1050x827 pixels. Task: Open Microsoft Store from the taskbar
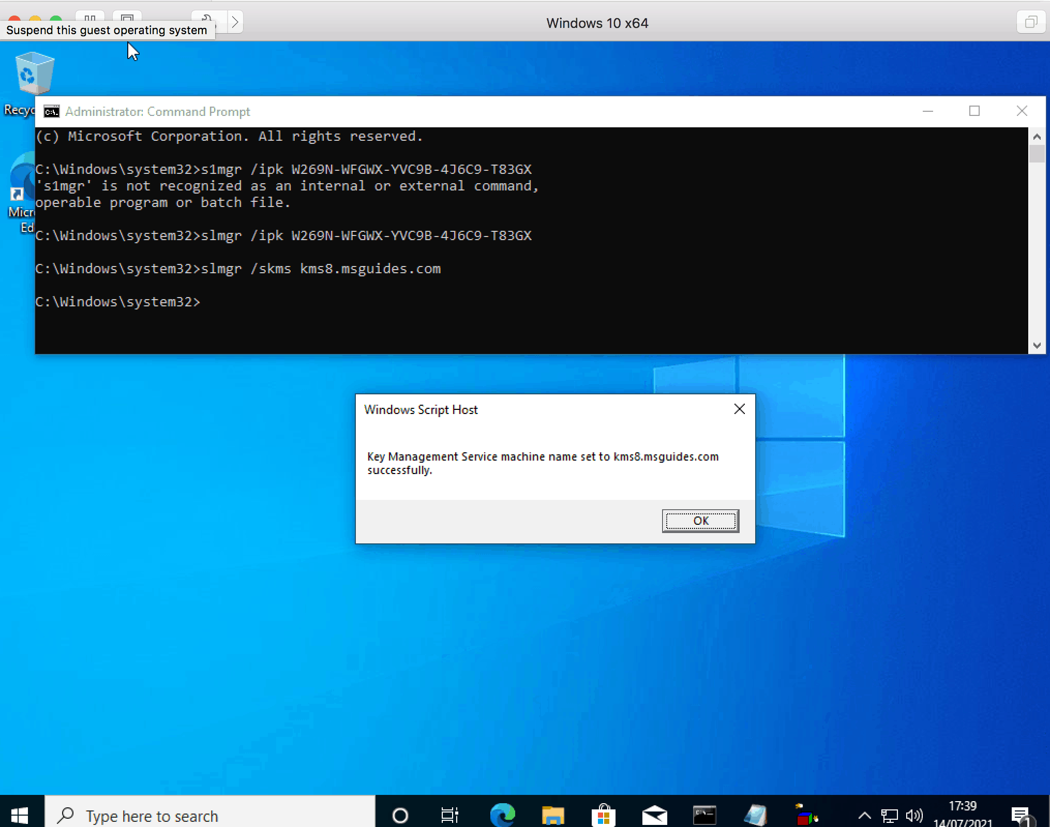coord(603,815)
